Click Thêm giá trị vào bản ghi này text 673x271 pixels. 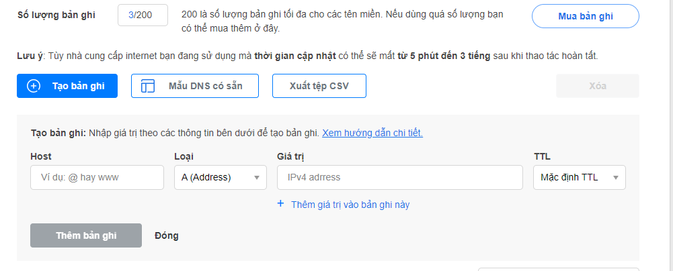click(350, 205)
